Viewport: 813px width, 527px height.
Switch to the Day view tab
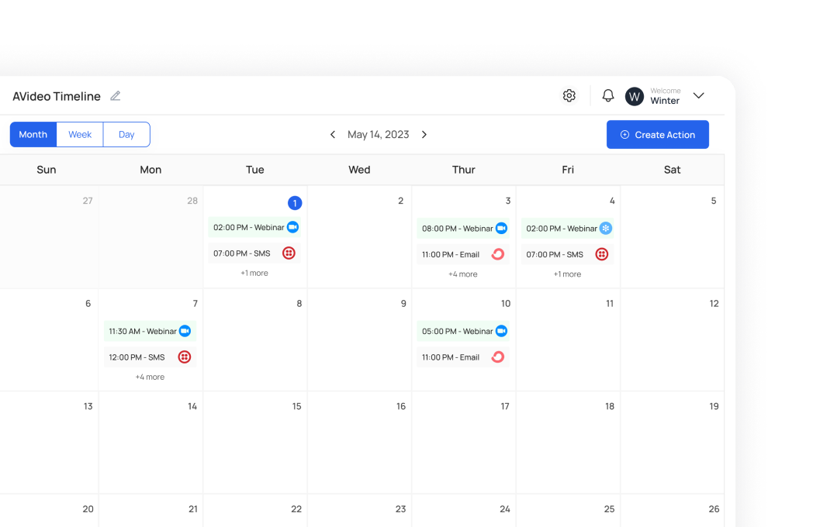(x=126, y=135)
